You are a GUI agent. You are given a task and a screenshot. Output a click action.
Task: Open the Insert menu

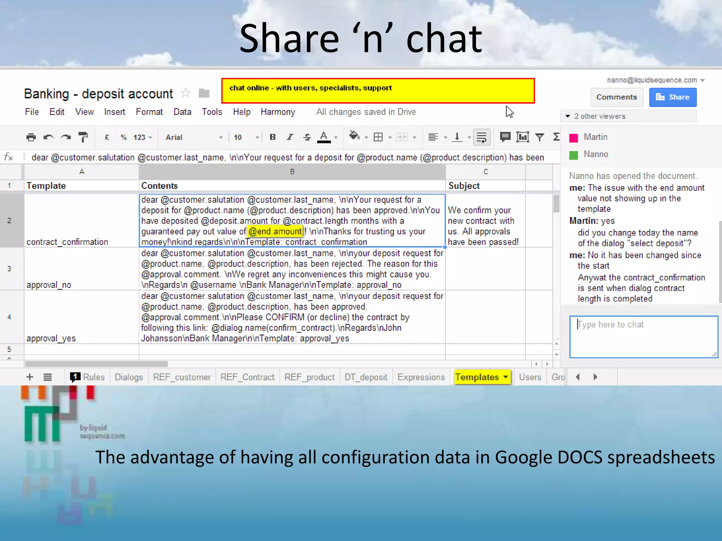pyautogui.click(x=115, y=112)
